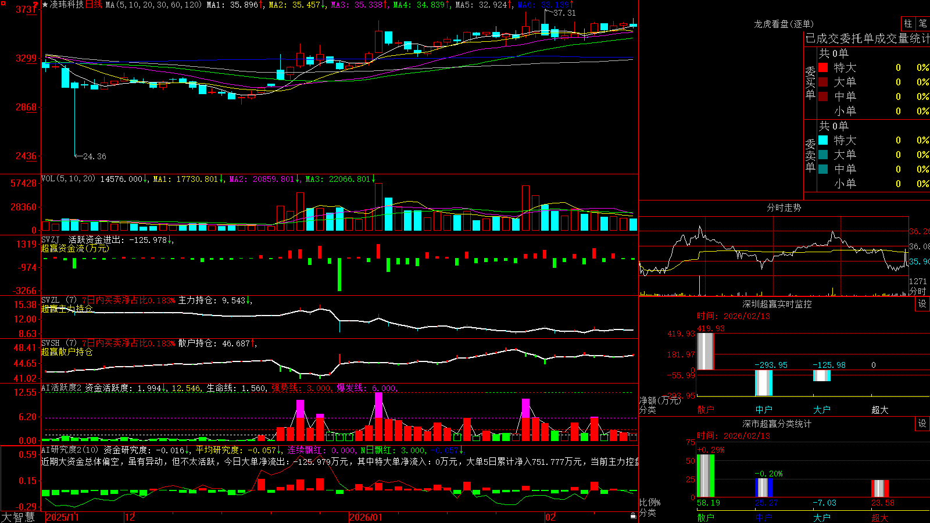
Task: Click the 大智慧 logo
Action: click(18, 517)
